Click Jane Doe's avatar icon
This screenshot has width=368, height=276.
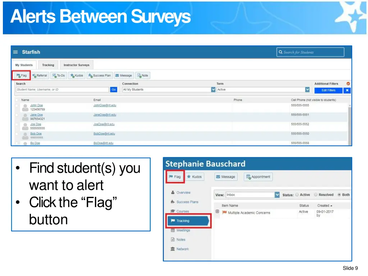[25, 117]
